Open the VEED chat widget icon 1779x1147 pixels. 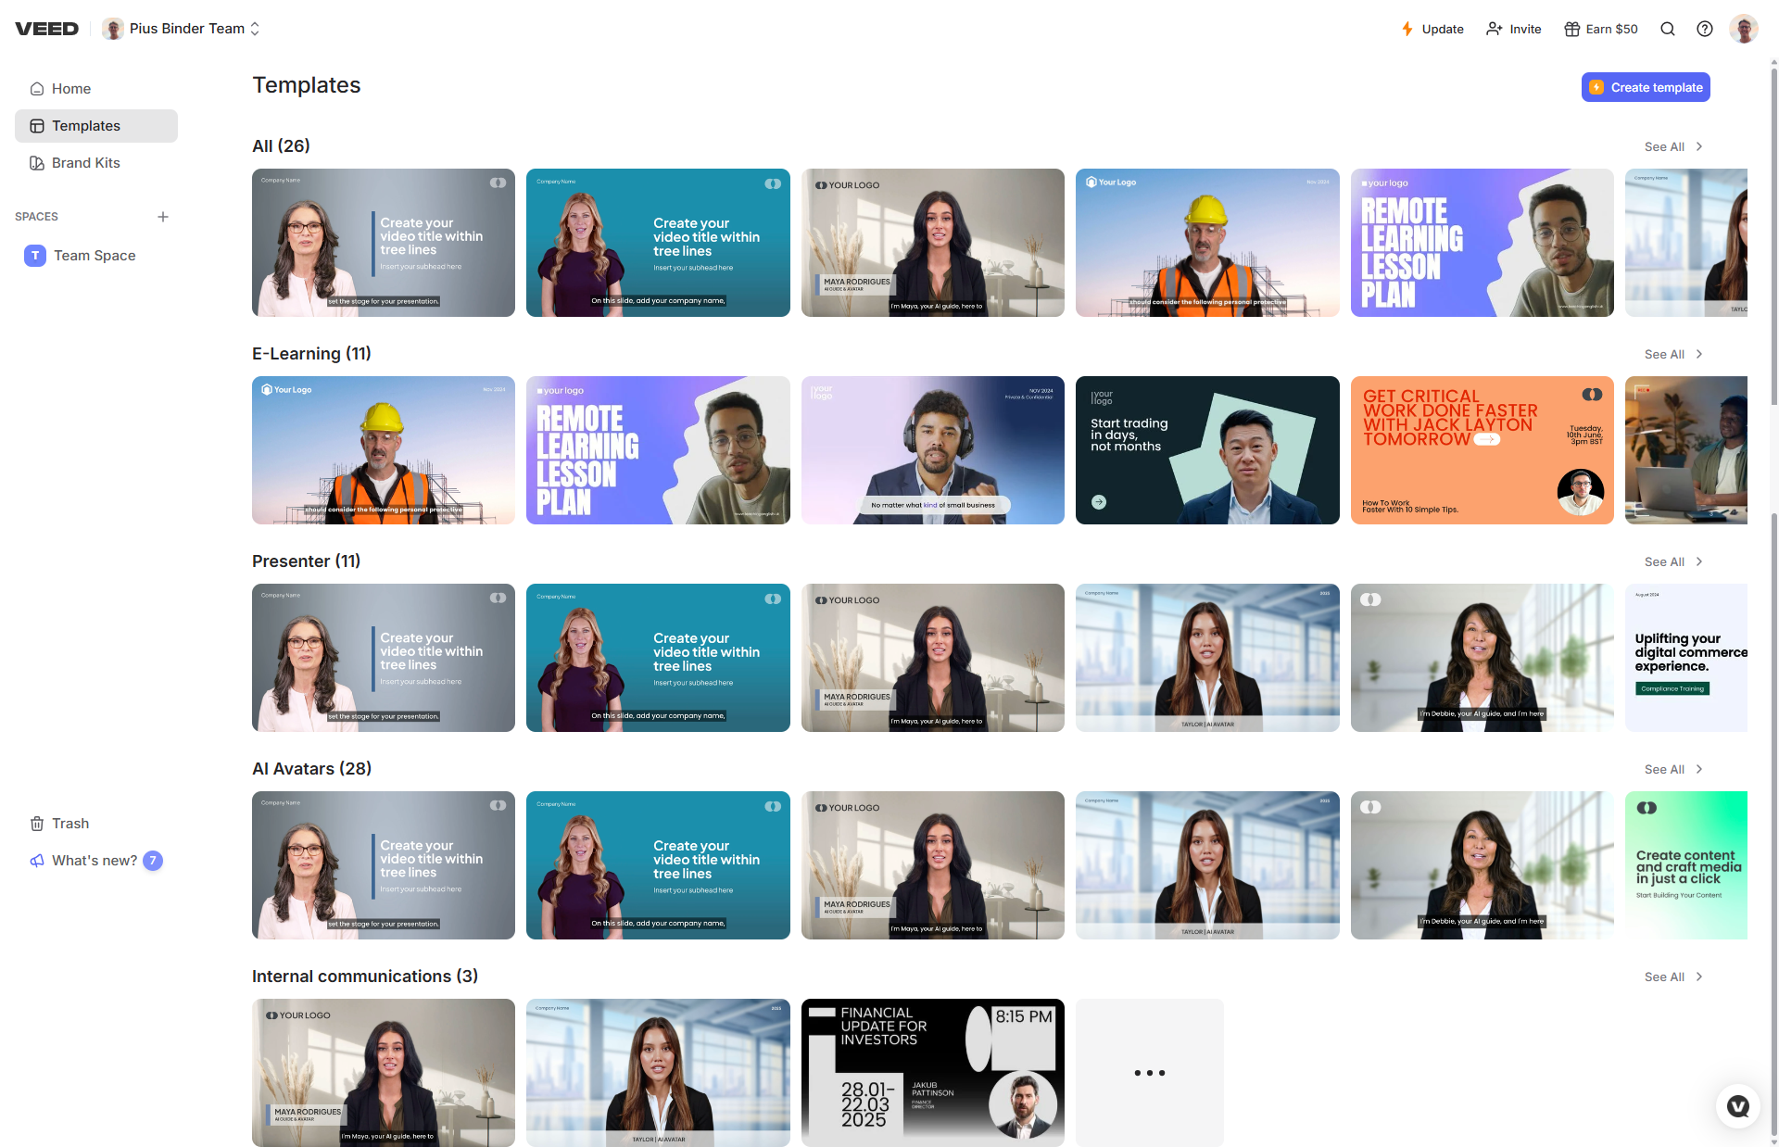pos(1738,1105)
